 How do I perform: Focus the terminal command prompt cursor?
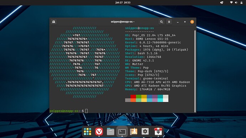pos(86,111)
